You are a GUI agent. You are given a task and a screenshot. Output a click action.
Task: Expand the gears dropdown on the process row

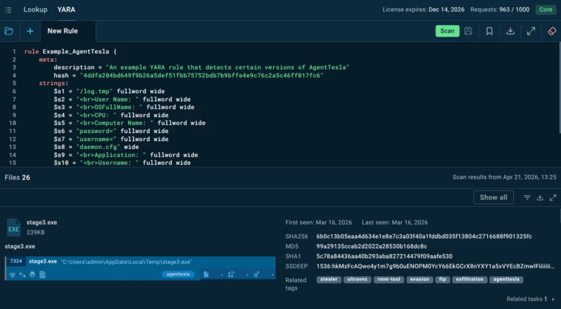[x=272, y=274]
